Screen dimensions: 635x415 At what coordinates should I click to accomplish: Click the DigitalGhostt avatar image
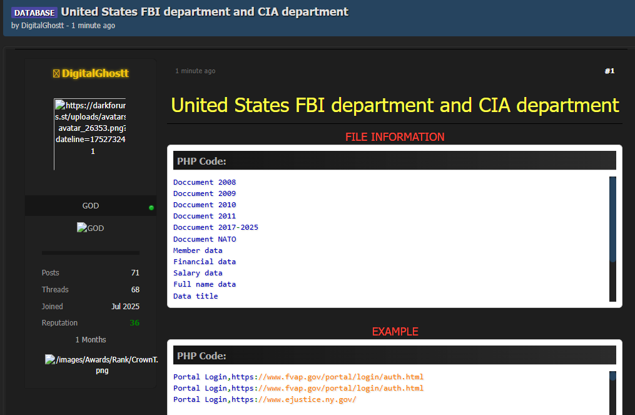[x=90, y=134]
